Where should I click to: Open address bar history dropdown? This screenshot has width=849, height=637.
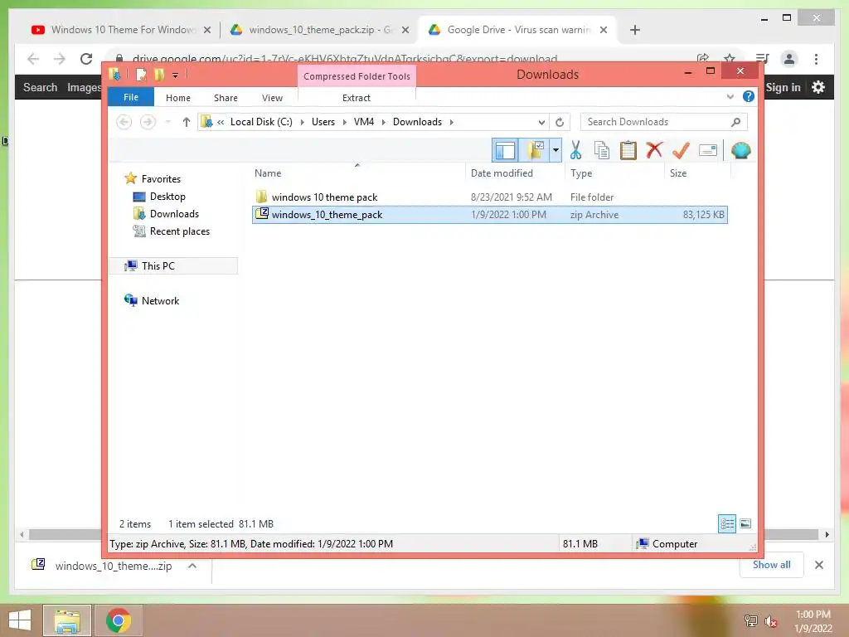tap(541, 123)
